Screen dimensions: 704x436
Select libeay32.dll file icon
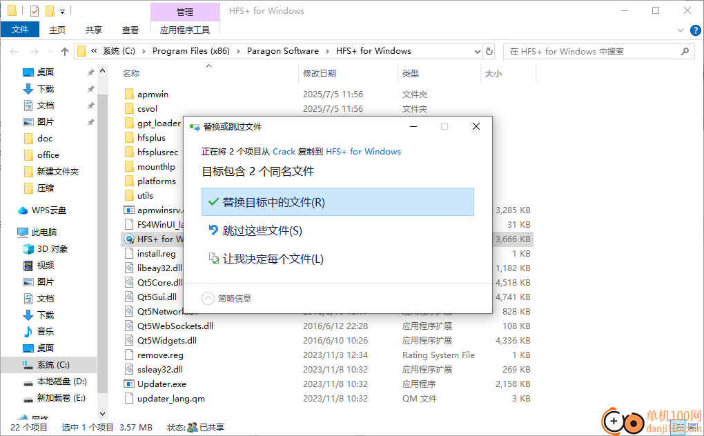[129, 268]
